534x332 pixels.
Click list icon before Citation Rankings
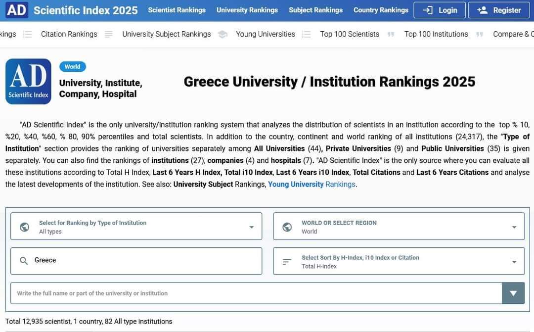[27, 34]
